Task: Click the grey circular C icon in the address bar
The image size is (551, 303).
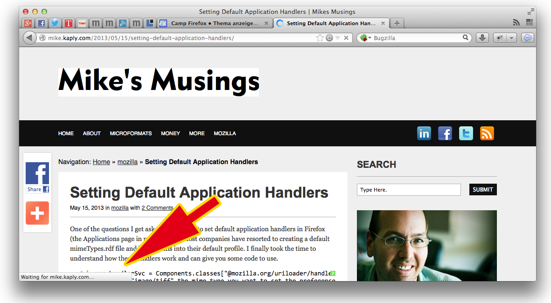Action: coord(329,38)
